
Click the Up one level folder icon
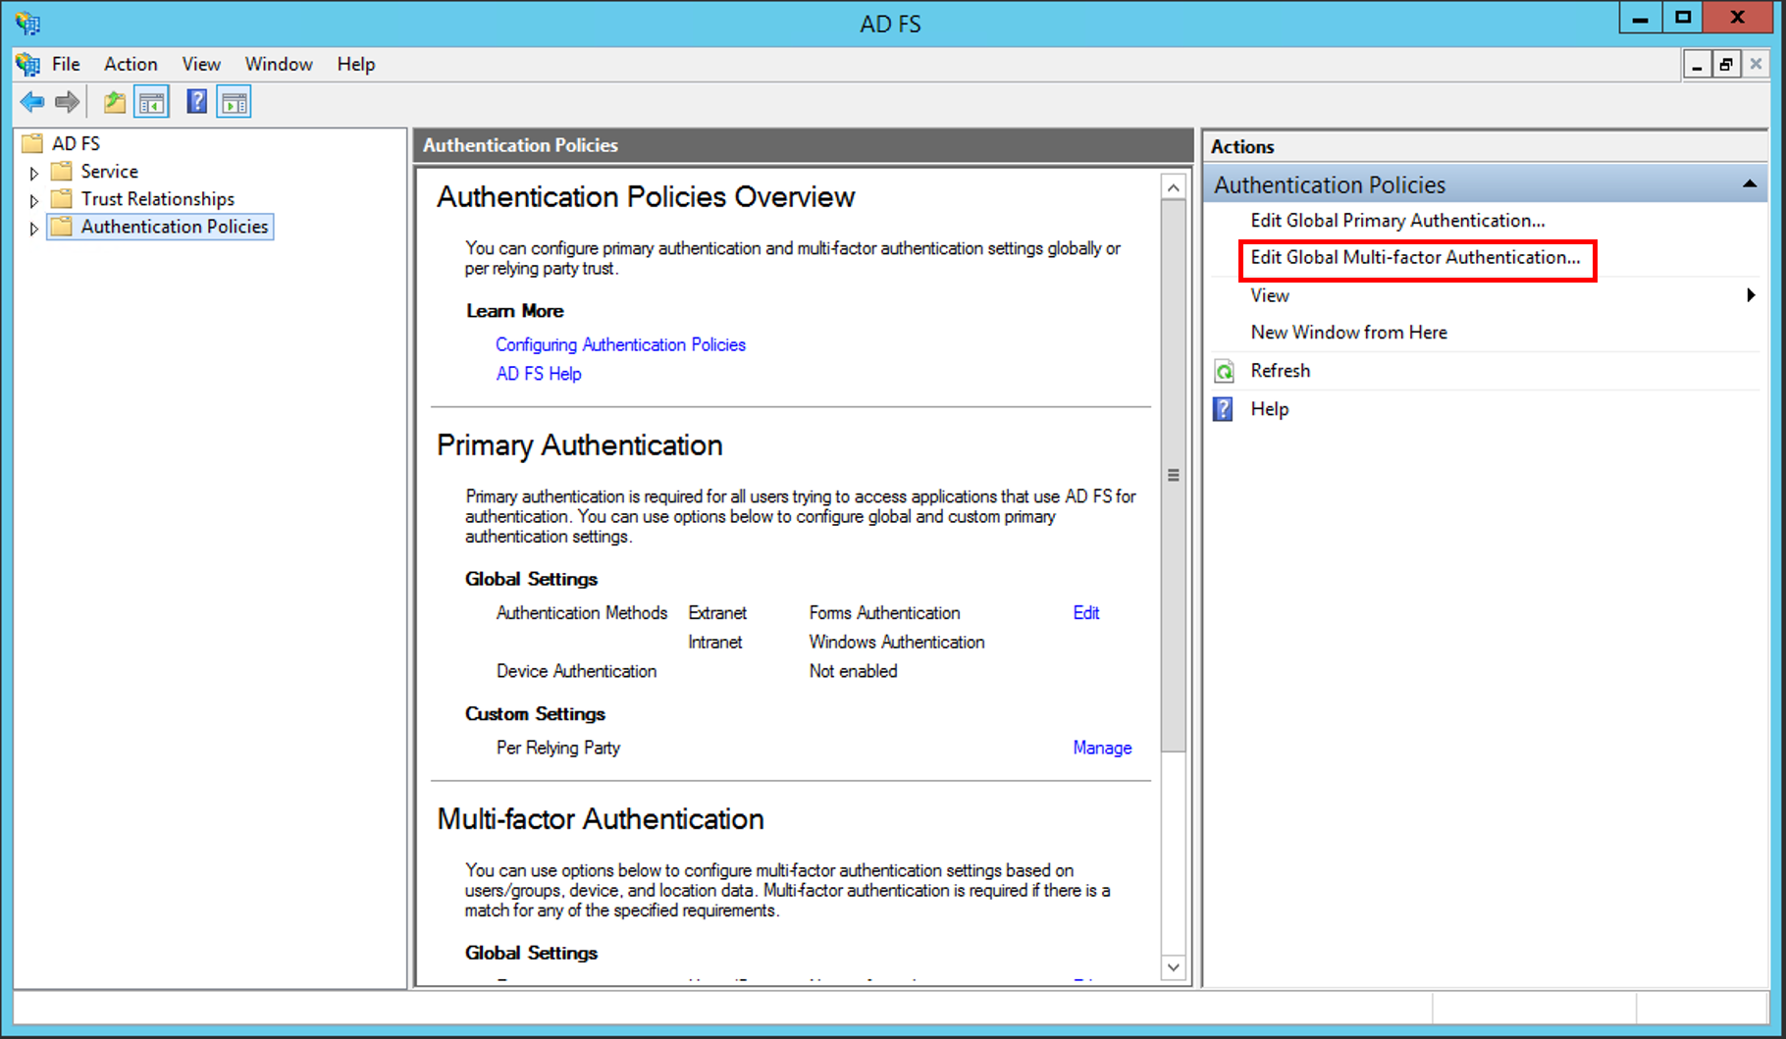(x=115, y=102)
